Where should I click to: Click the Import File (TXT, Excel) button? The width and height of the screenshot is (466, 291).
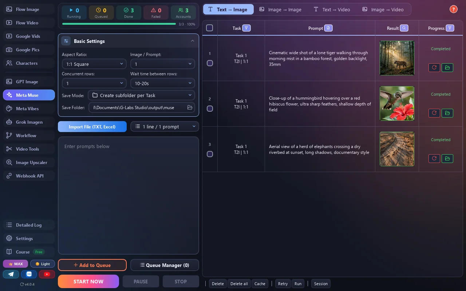[92, 127]
